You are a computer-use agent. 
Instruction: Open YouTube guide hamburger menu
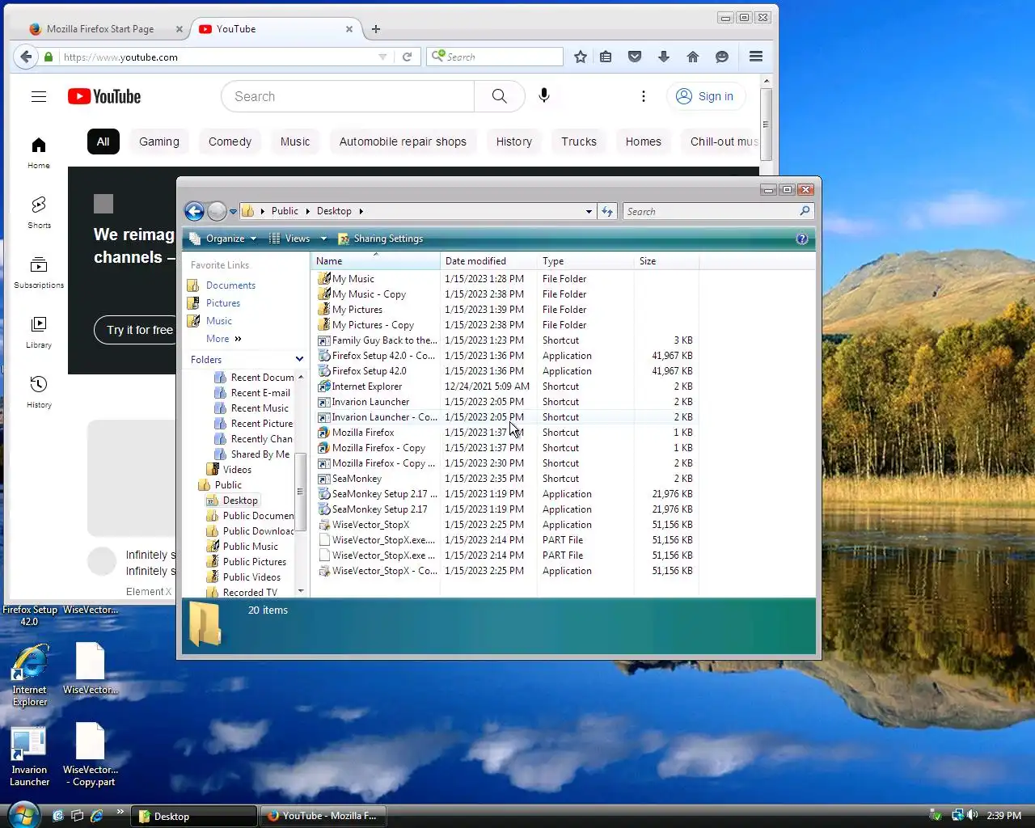(39, 96)
